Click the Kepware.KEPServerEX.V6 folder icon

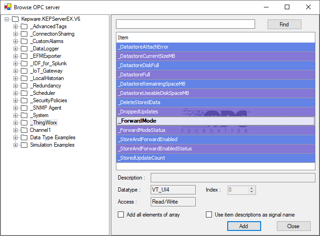(15, 19)
